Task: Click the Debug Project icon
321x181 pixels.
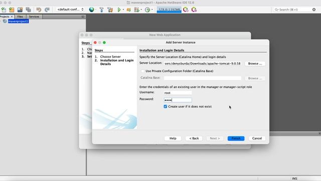Action: point(129,10)
